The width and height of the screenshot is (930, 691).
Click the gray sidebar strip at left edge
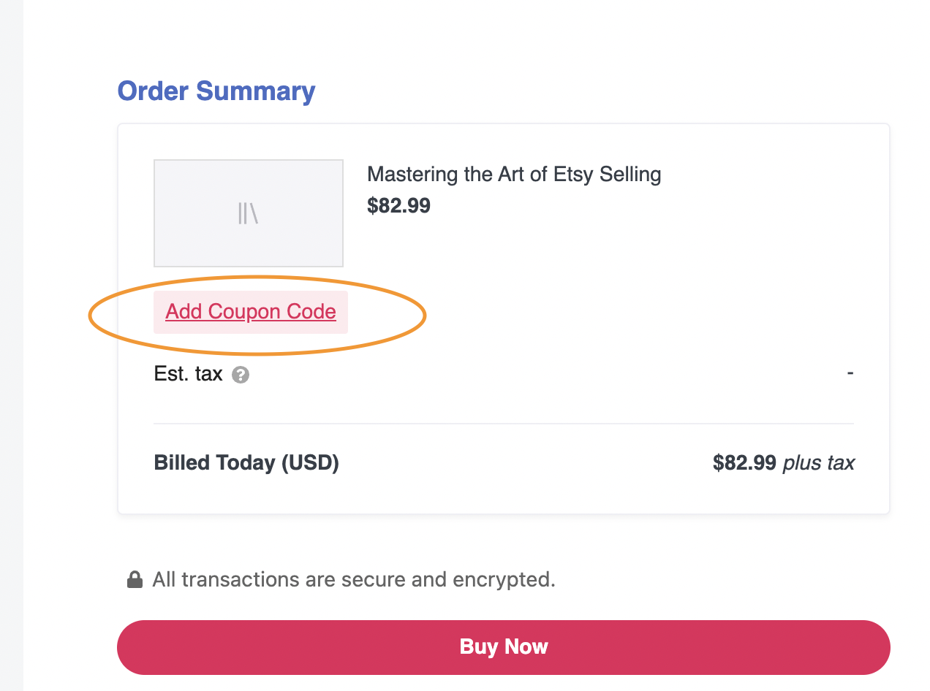(x=12, y=345)
